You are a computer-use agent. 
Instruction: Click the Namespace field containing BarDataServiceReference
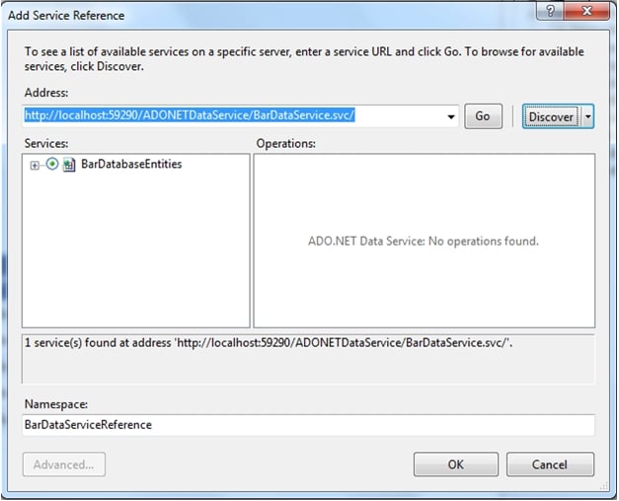pos(308,425)
